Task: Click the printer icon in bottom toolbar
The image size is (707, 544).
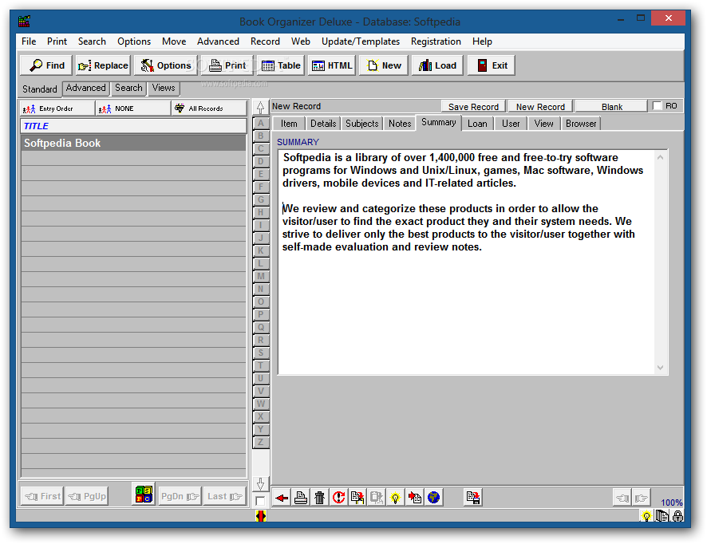Action: coord(301,498)
